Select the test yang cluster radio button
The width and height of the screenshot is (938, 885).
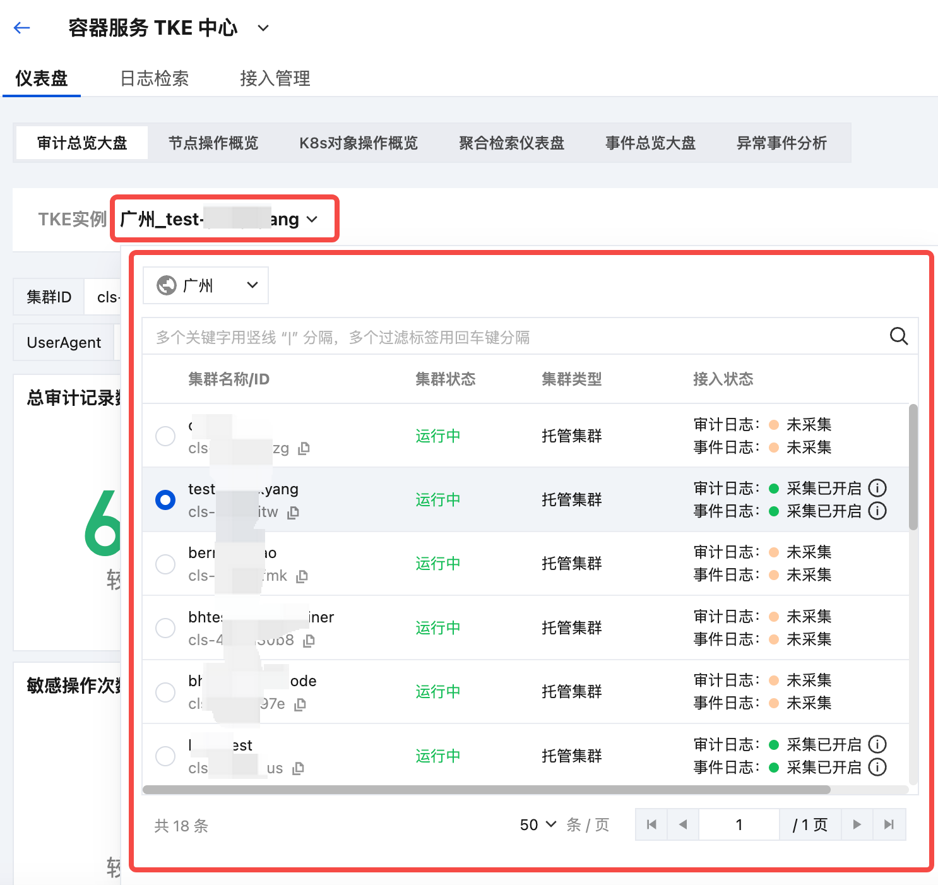pos(165,500)
